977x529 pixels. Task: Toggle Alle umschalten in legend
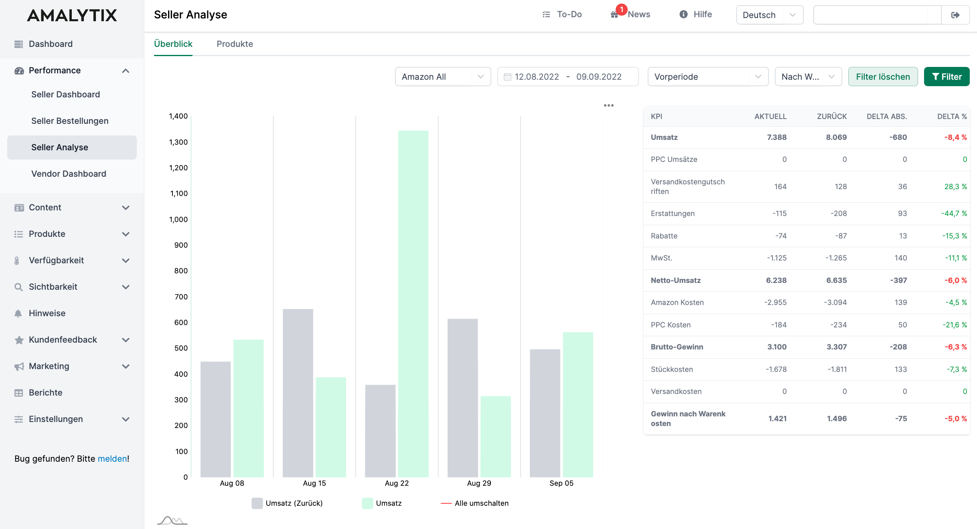click(475, 503)
